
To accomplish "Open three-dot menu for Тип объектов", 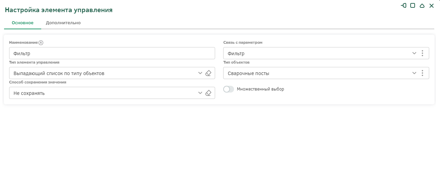I will 422,73.
